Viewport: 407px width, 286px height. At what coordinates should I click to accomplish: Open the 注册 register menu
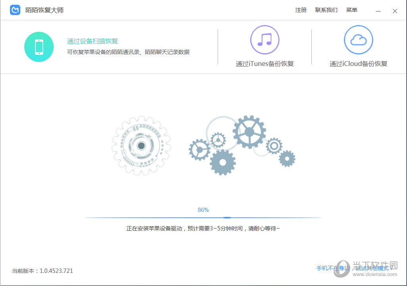(x=301, y=10)
